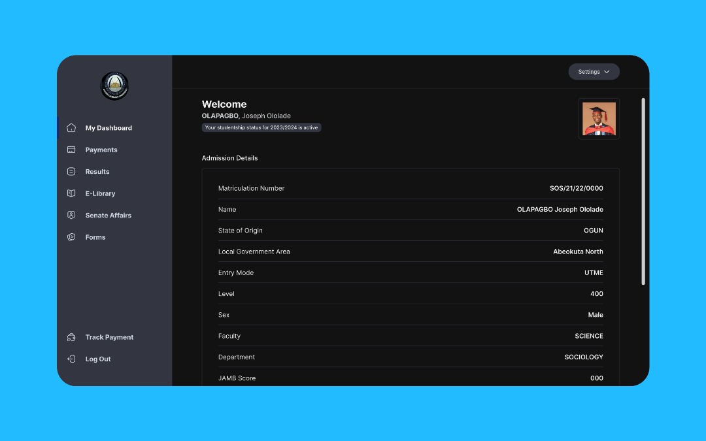Click Log Out text
This screenshot has width=706, height=441.
click(98, 359)
